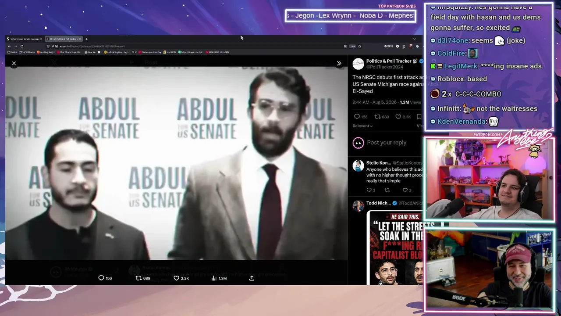Share the post using the upload arrow icon
The height and width of the screenshot is (316, 561).
coord(252,278)
